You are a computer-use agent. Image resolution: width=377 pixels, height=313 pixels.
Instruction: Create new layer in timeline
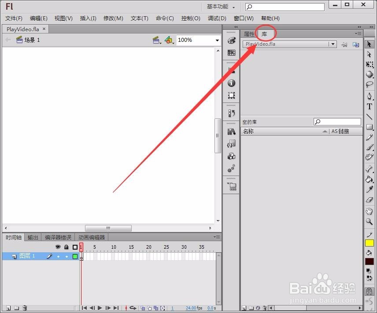[x=8, y=308]
